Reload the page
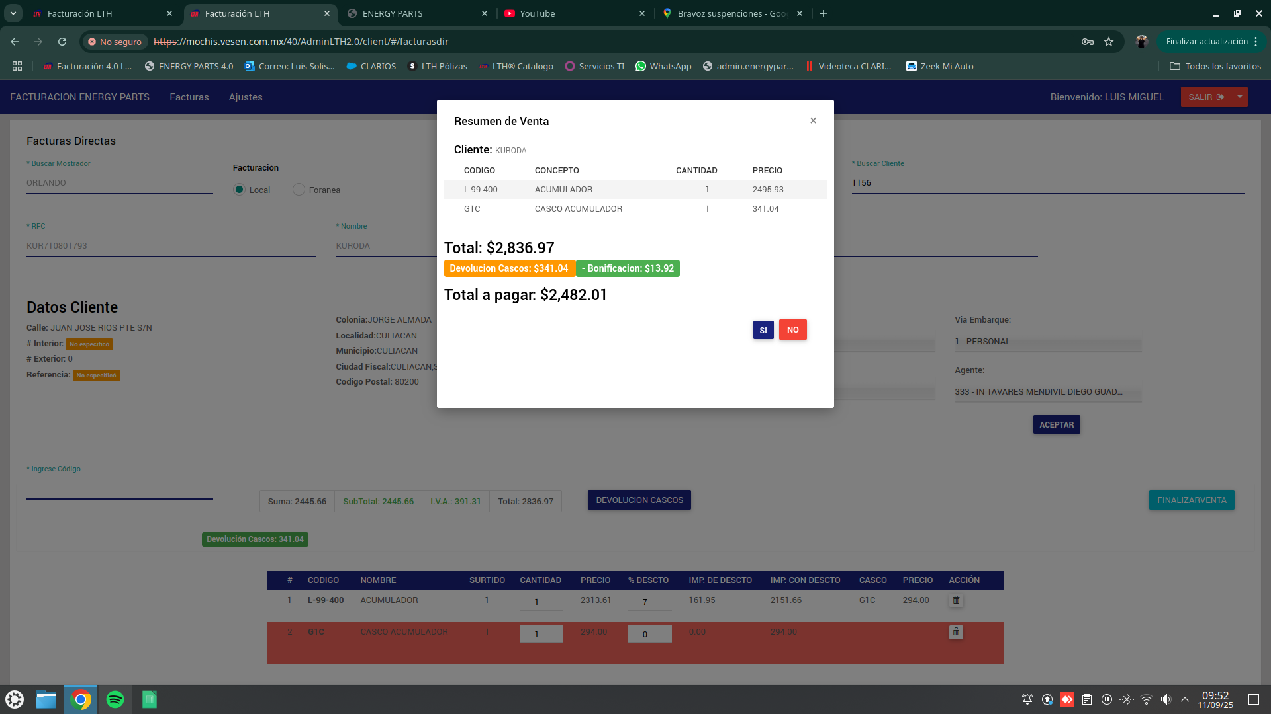The width and height of the screenshot is (1271, 714). (x=62, y=42)
